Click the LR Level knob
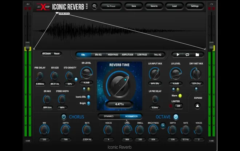 [176, 73]
